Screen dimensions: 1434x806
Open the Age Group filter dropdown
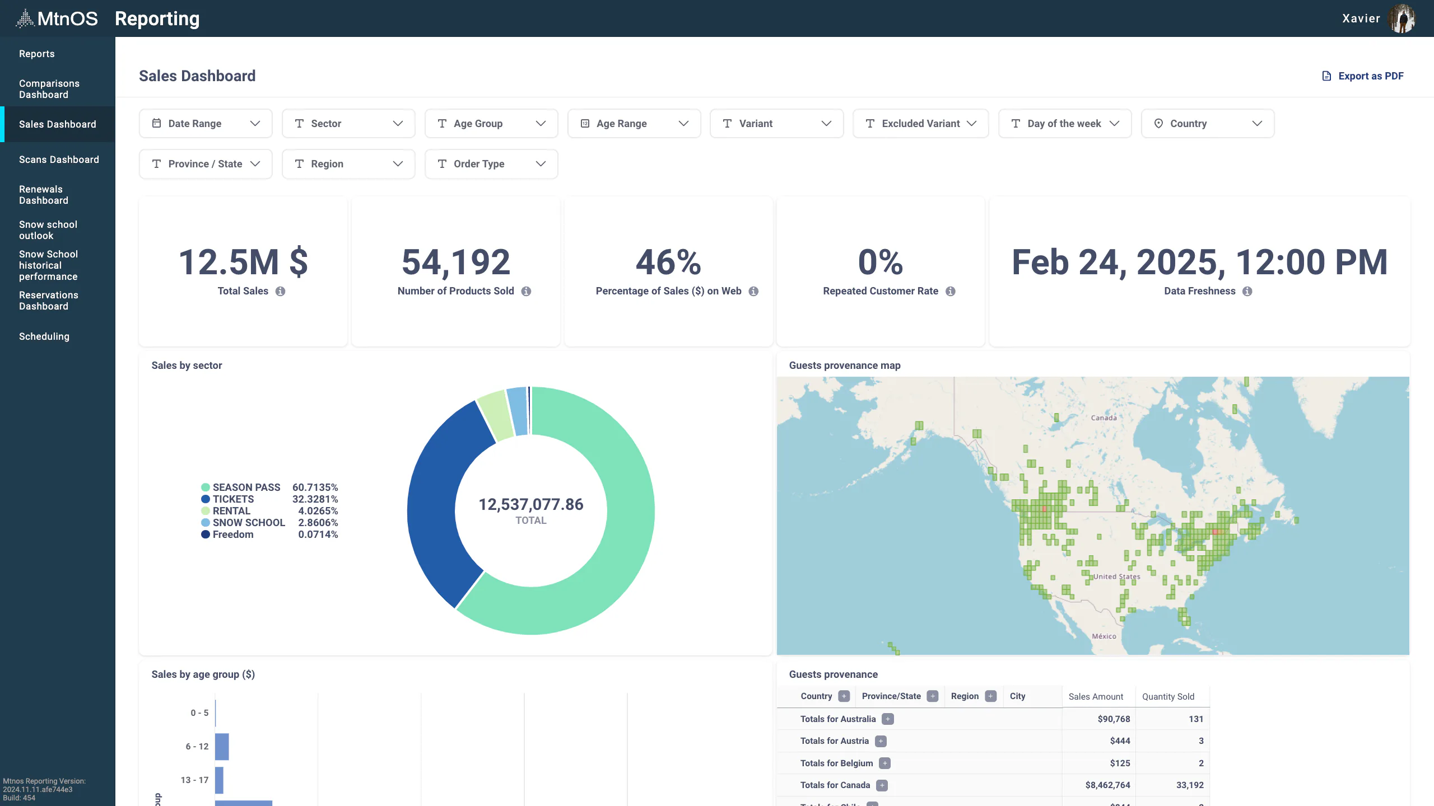click(x=491, y=124)
